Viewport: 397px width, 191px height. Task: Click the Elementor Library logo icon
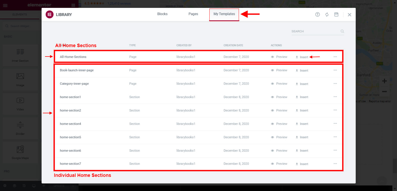[49, 14]
